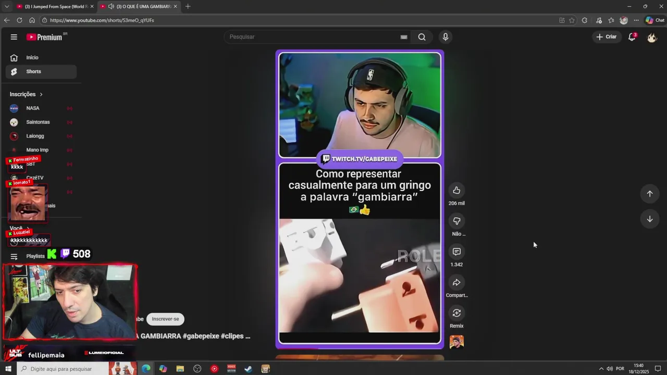Dislike the Short with the thumbs-down

[456, 221]
